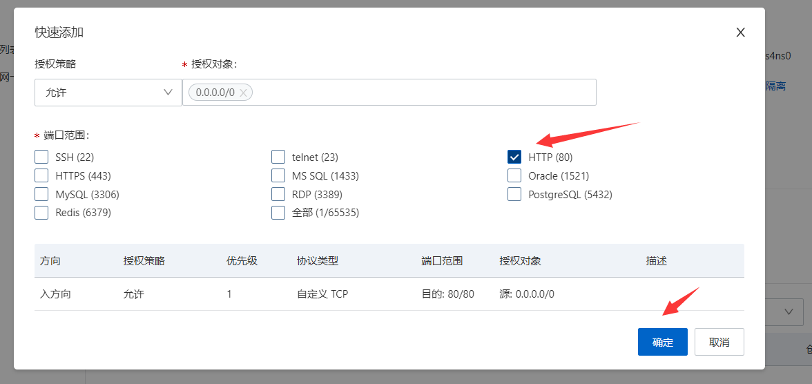Enable the SSH (22) checkbox
Image resolution: width=812 pixels, height=384 pixels.
click(x=42, y=157)
